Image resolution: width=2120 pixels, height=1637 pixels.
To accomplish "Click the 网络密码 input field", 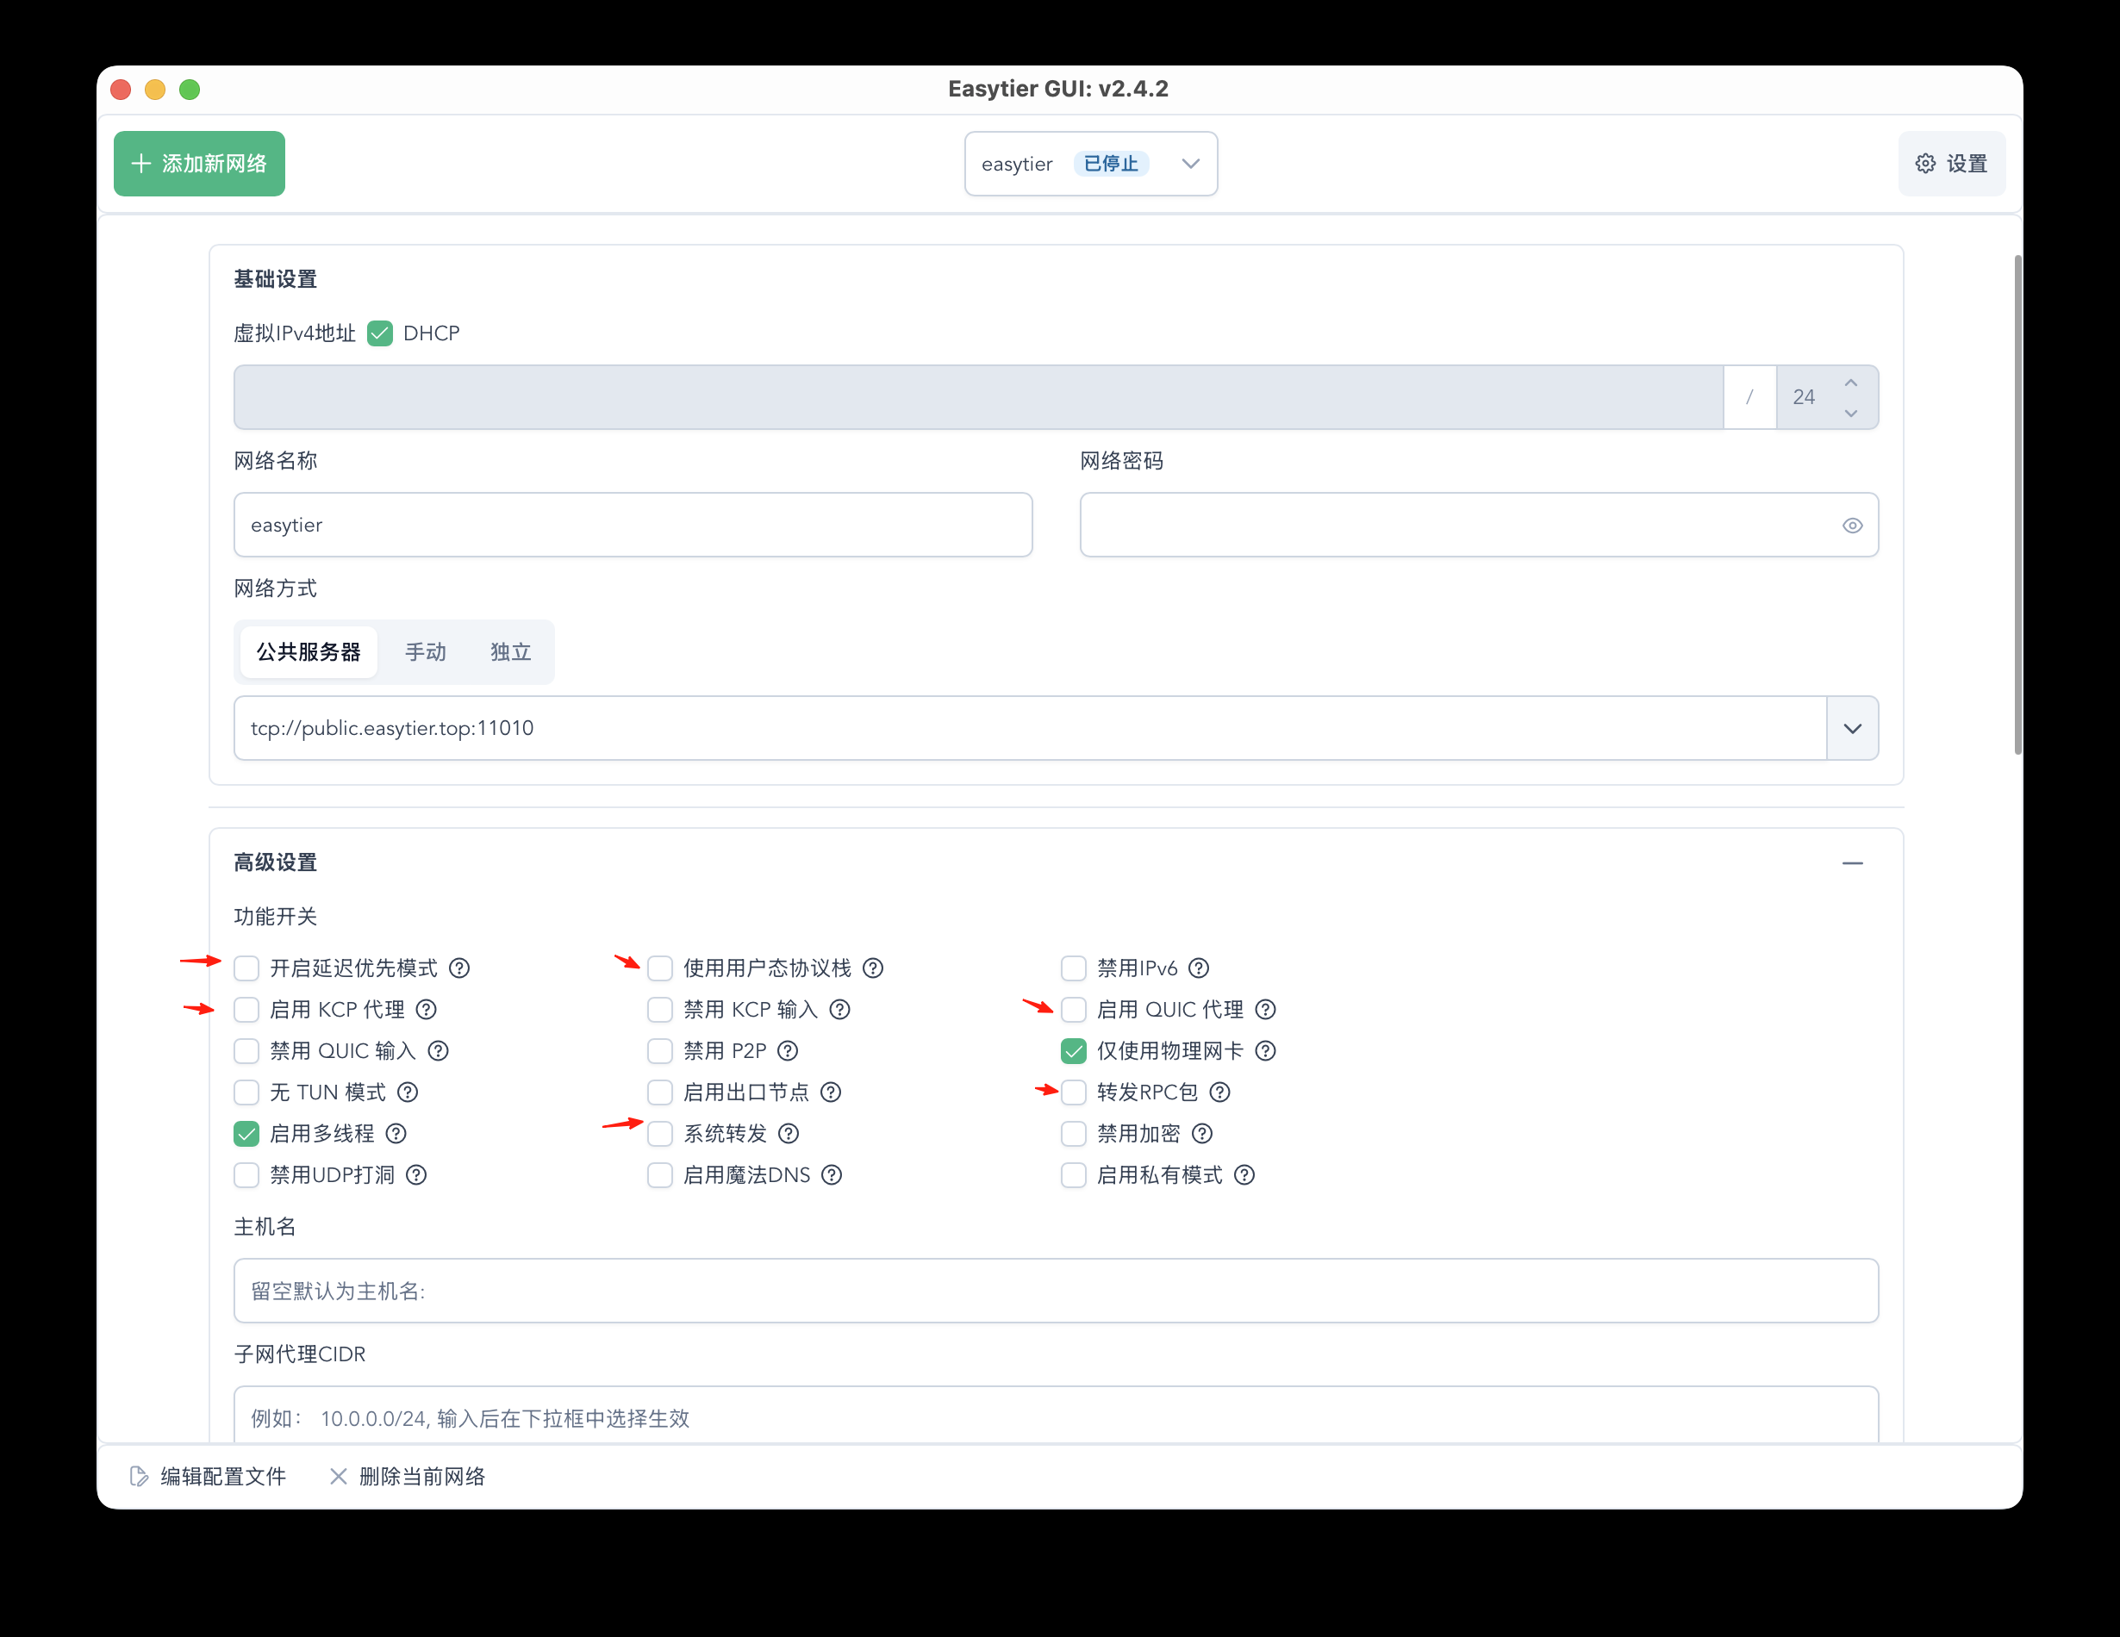I will tap(1478, 525).
